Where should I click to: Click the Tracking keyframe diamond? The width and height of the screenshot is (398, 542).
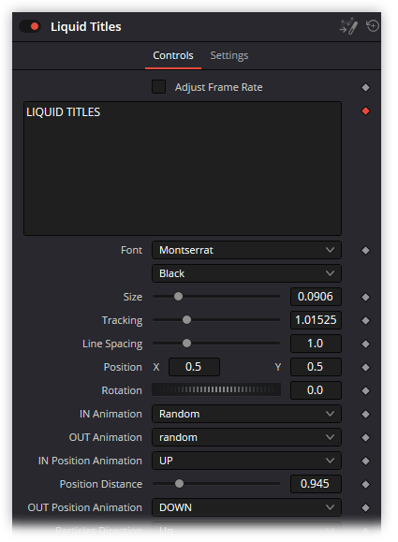pos(365,320)
